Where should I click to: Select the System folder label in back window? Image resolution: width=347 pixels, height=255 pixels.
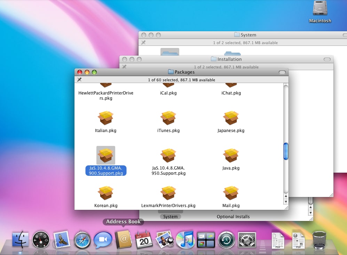pyautogui.click(x=170, y=217)
